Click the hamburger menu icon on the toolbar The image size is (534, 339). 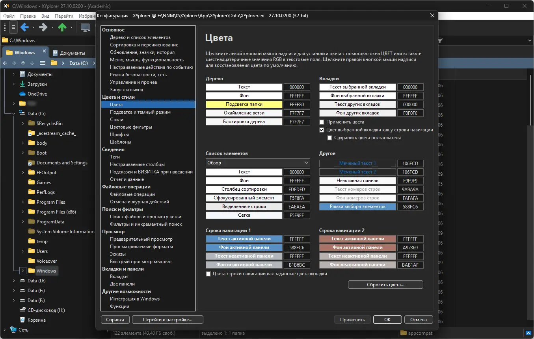(13, 28)
